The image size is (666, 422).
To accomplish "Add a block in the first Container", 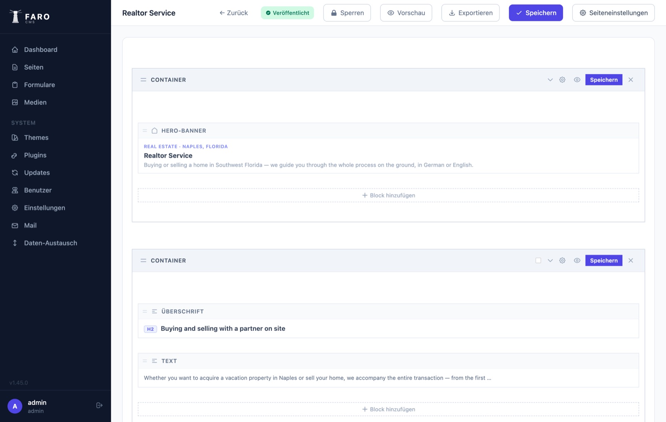I will point(388,195).
